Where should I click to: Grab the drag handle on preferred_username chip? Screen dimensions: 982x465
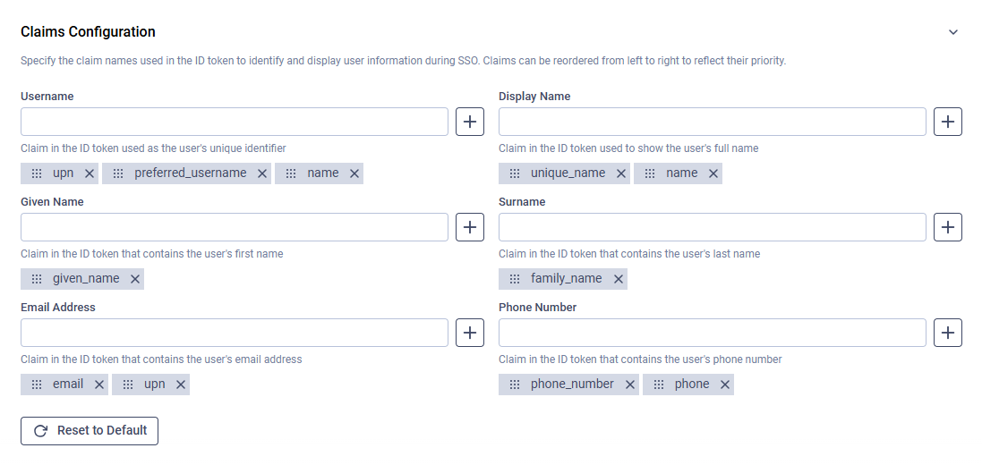pyautogui.click(x=118, y=173)
